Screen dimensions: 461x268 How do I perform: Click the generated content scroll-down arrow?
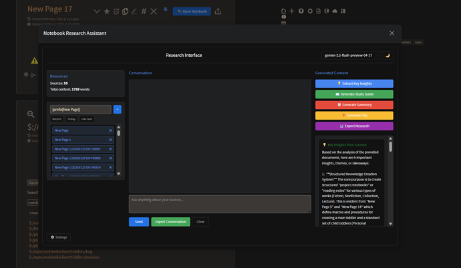[x=390, y=224]
